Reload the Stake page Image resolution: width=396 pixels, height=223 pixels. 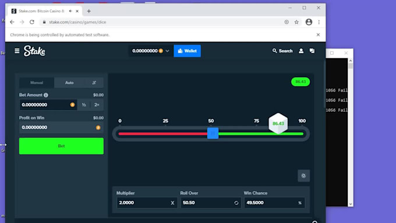tap(32, 22)
